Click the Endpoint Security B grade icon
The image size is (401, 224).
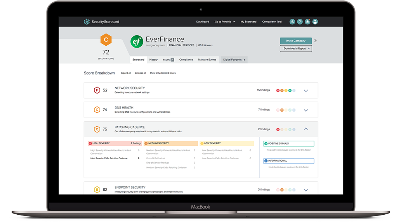pos(97,190)
